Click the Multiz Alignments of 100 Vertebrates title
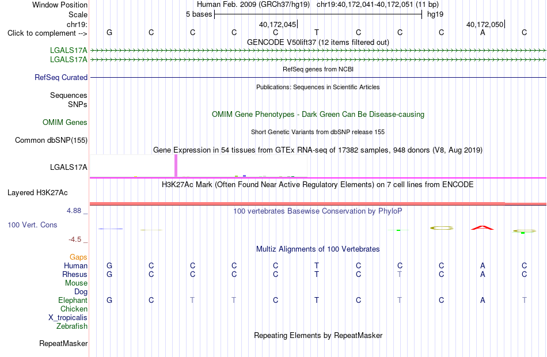The width and height of the screenshot is (547, 357). click(318, 249)
